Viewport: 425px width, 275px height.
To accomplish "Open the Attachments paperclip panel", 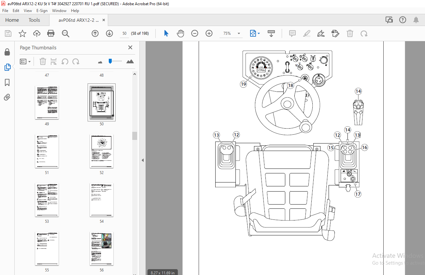I will 7,97.
